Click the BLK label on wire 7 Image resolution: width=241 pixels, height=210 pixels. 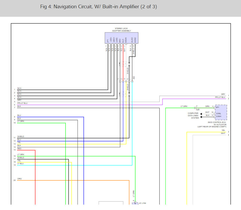pos(19,106)
